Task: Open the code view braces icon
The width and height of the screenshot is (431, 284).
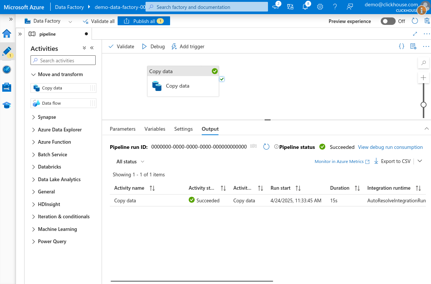Action: tap(402, 46)
